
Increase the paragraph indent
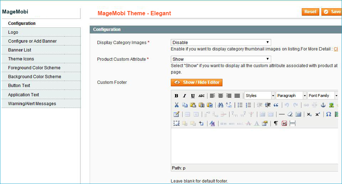268,105
